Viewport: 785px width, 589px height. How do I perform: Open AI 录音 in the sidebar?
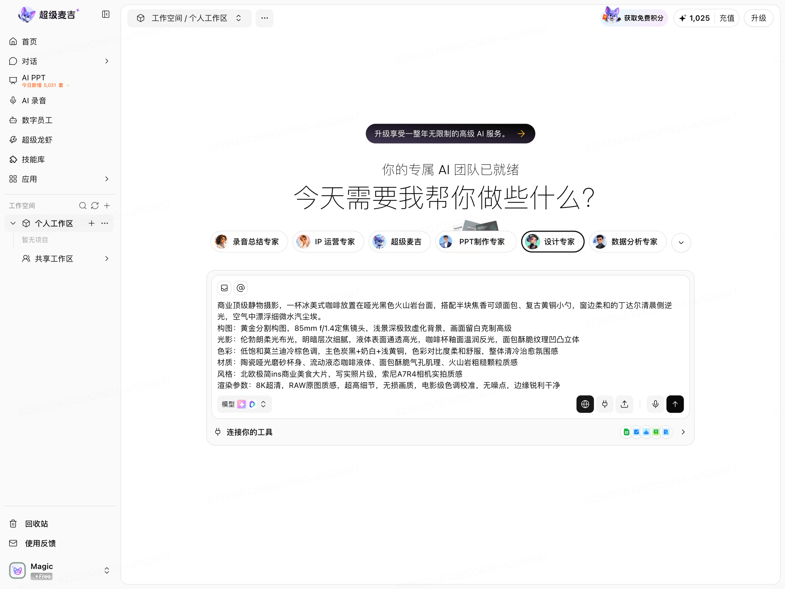[60, 100]
